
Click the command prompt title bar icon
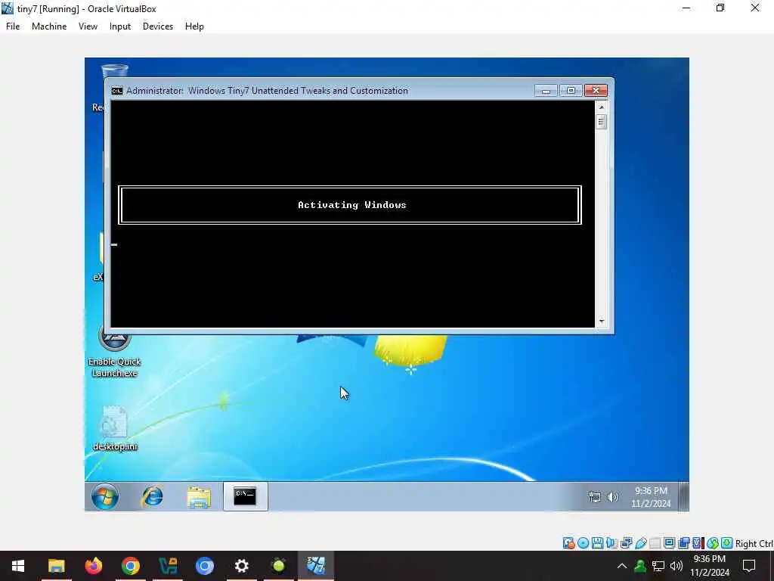(x=116, y=91)
